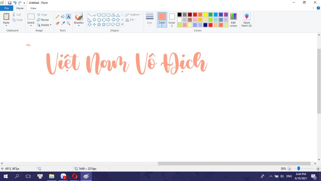Screen dimensions: 321x181
Task: Open taskbar Search
Action: tap(17, 176)
